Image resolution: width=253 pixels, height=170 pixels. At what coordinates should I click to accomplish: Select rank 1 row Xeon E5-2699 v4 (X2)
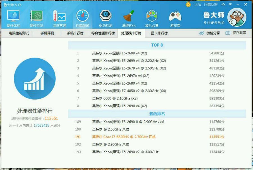(x=157, y=53)
